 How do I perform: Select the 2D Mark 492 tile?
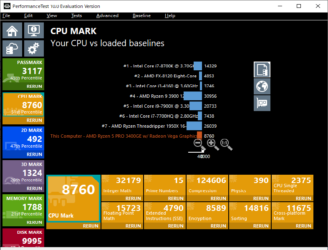tap(23, 139)
